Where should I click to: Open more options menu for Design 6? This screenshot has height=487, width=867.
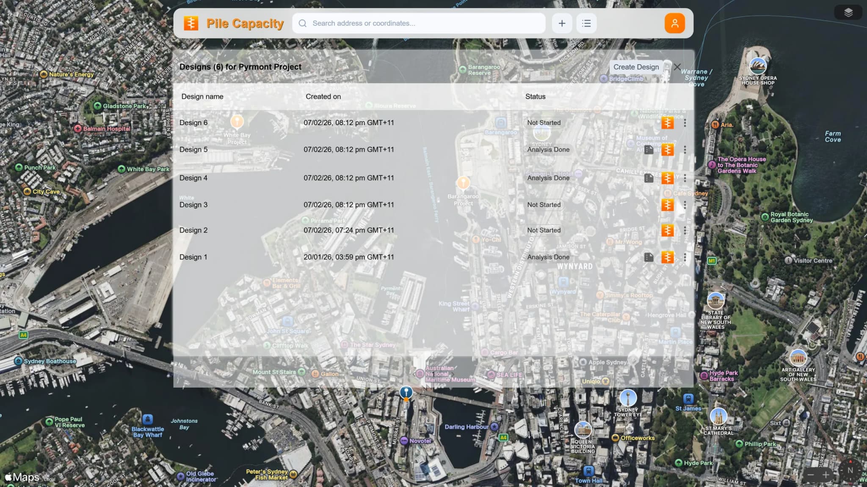click(x=685, y=123)
